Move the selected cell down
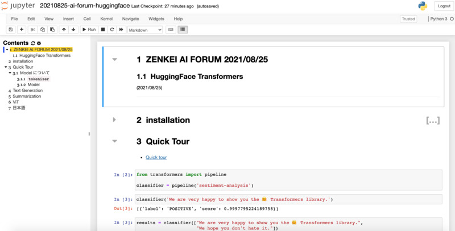The image size is (455, 231). (73, 30)
